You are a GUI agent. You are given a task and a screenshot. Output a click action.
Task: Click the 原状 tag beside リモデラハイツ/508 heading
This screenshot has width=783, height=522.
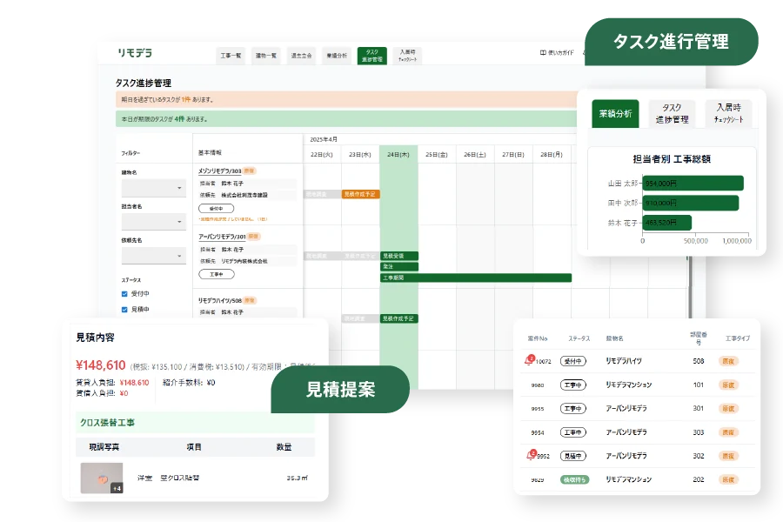point(250,300)
